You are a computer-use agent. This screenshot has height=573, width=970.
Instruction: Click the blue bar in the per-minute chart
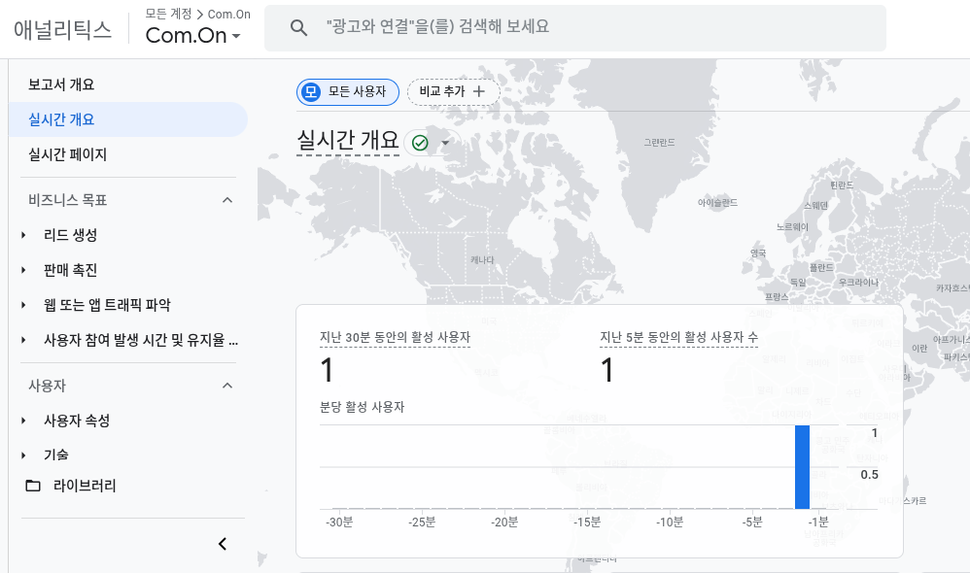point(803,467)
